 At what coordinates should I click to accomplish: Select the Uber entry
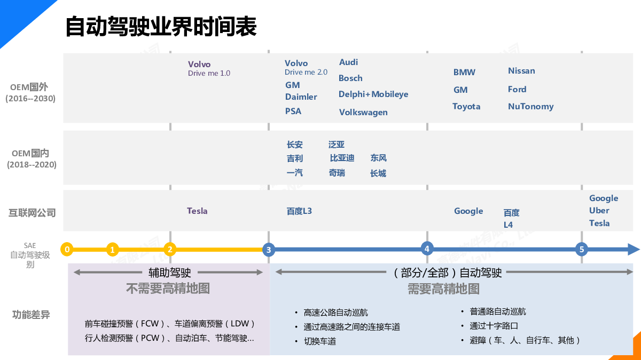pos(599,211)
